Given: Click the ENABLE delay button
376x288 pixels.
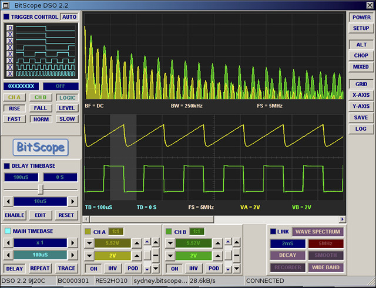Looking at the screenshot, I should click(x=14, y=215).
